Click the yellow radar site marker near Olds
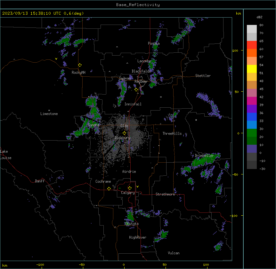 point(125,133)
